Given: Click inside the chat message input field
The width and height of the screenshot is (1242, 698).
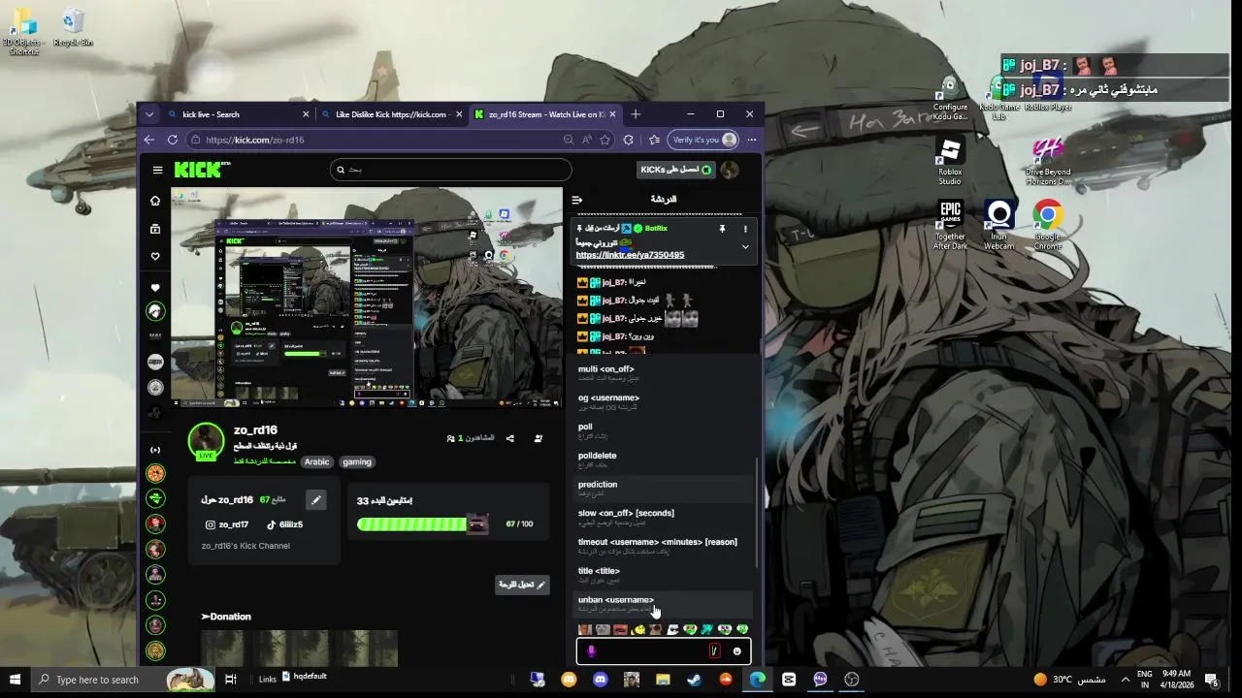Looking at the screenshot, I should [664, 651].
